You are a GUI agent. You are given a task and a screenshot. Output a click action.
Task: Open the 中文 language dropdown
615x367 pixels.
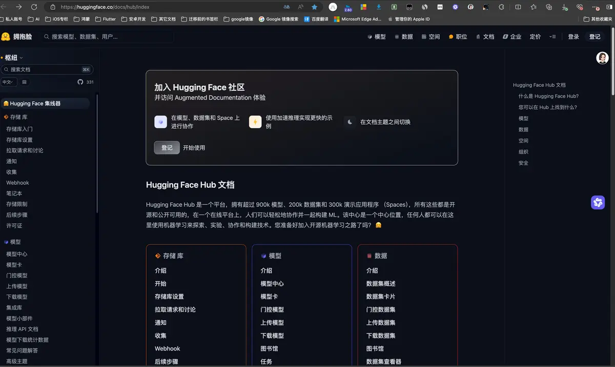[x=9, y=82]
